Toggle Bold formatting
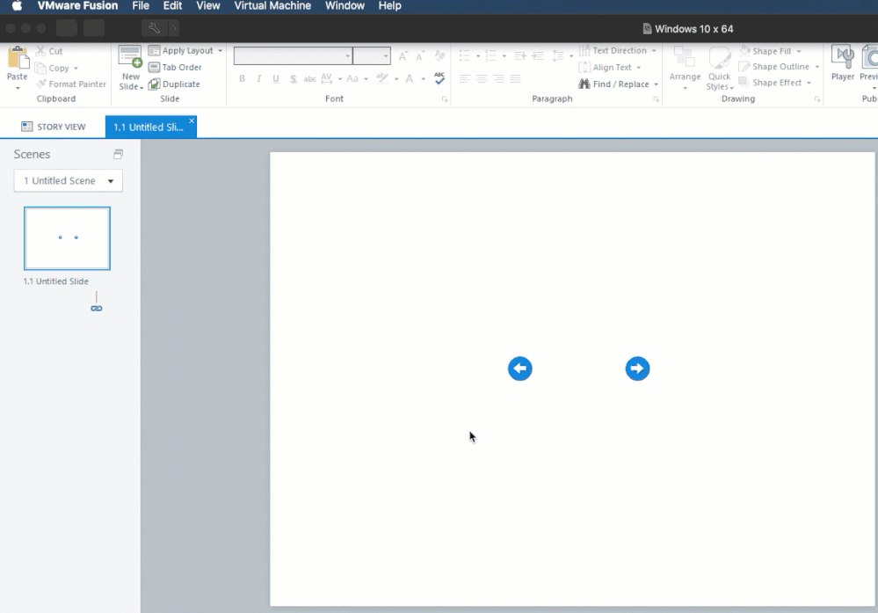This screenshot has width=878, height=613. tap(243, 79)
